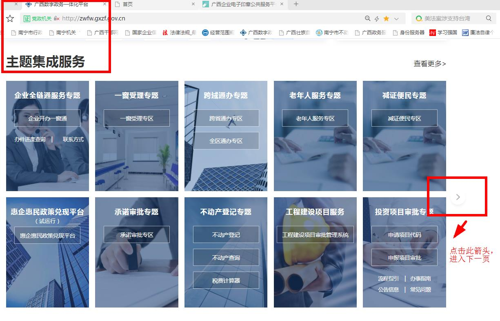Image resolution: width=500 pixels, height=321 pixels.
Task: Click the yellow bookmark star in the address bar
Action: point(386,18)
